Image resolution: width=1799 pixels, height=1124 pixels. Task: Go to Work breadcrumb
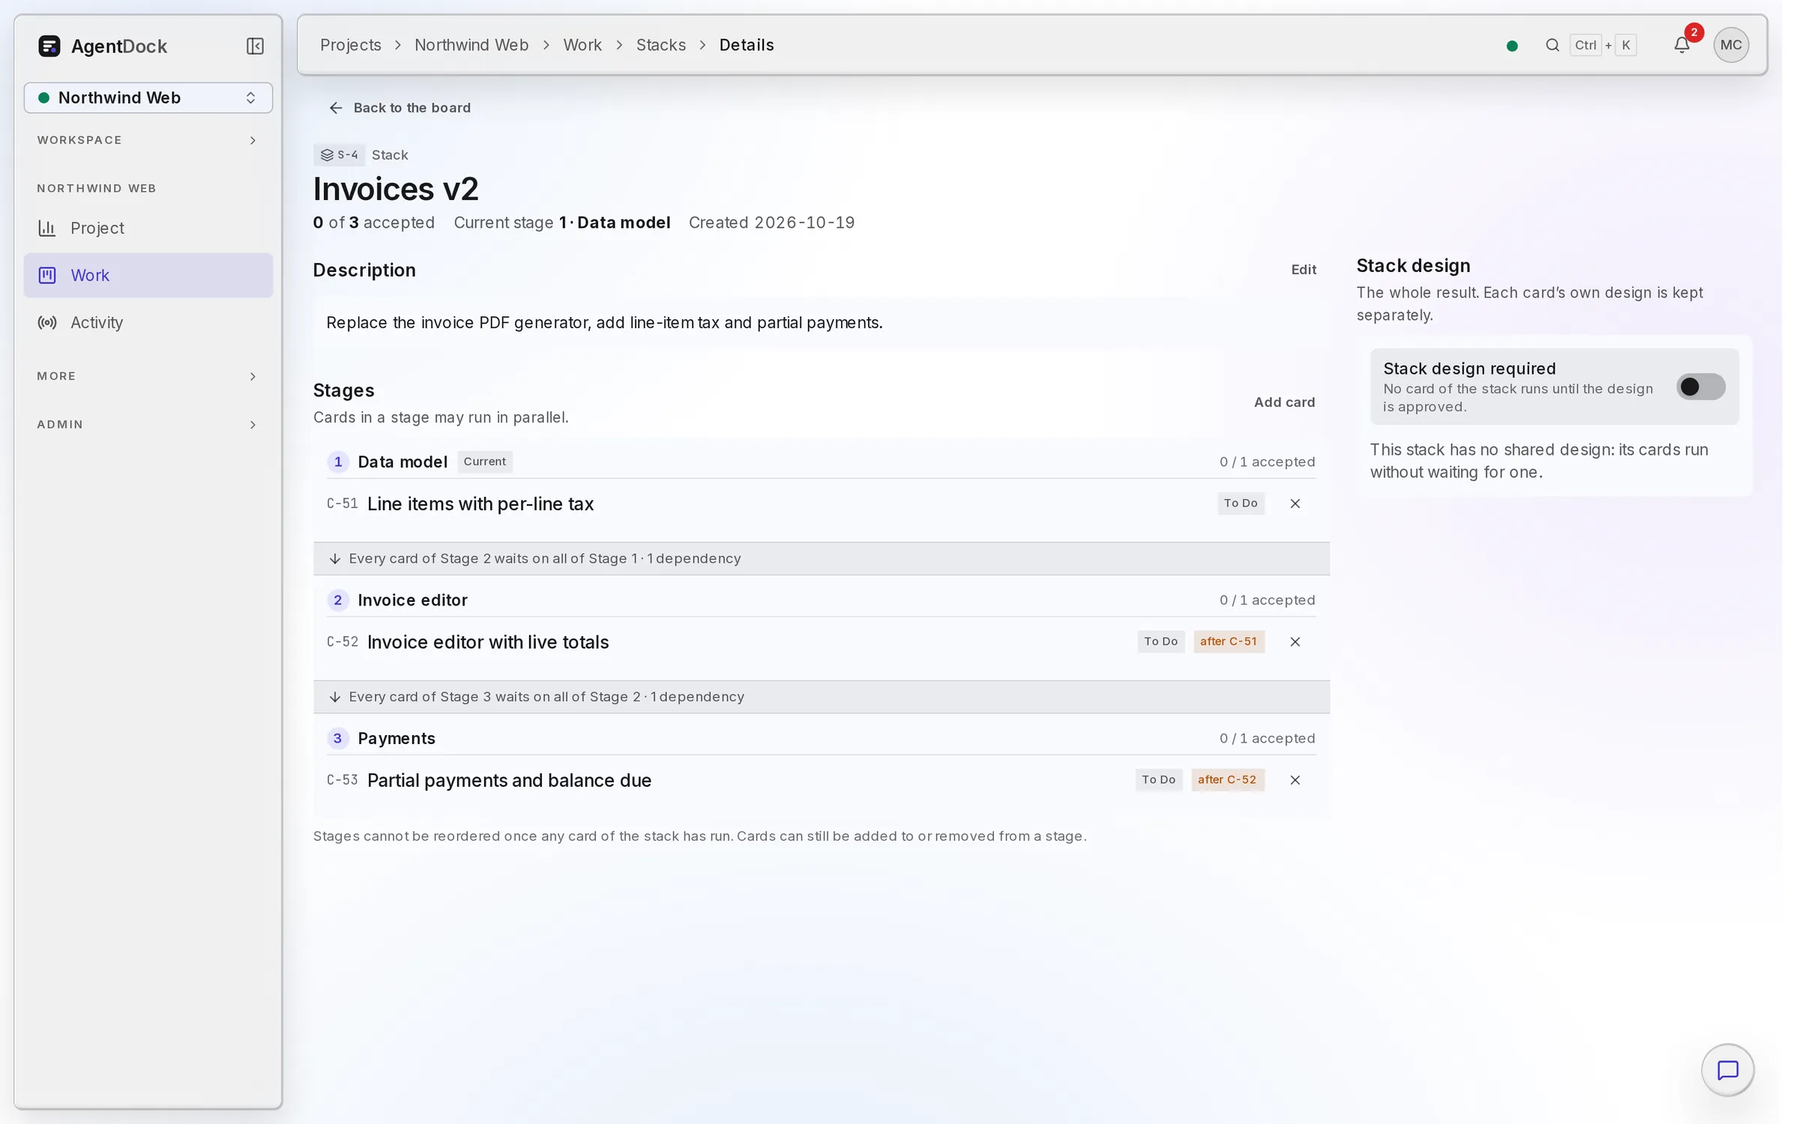(582, 45)
